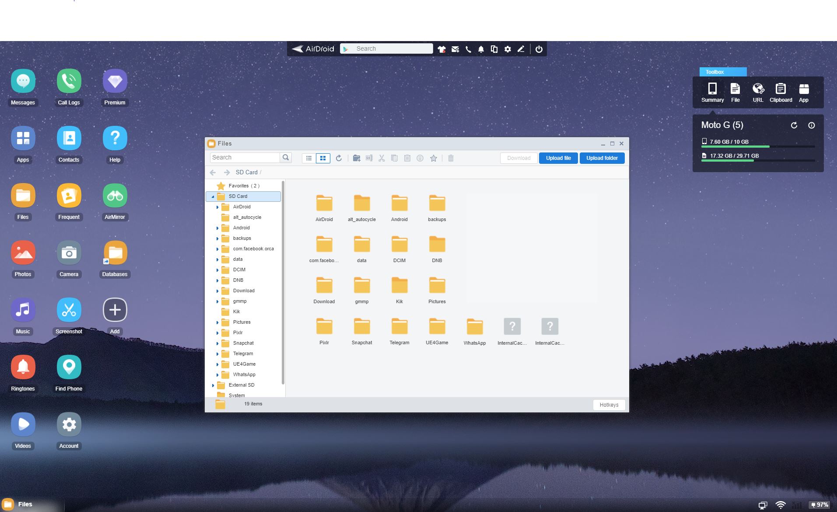Go back with Files navigation arrow
This screenshot has width=837, height=512.
[x=213, y=172]
